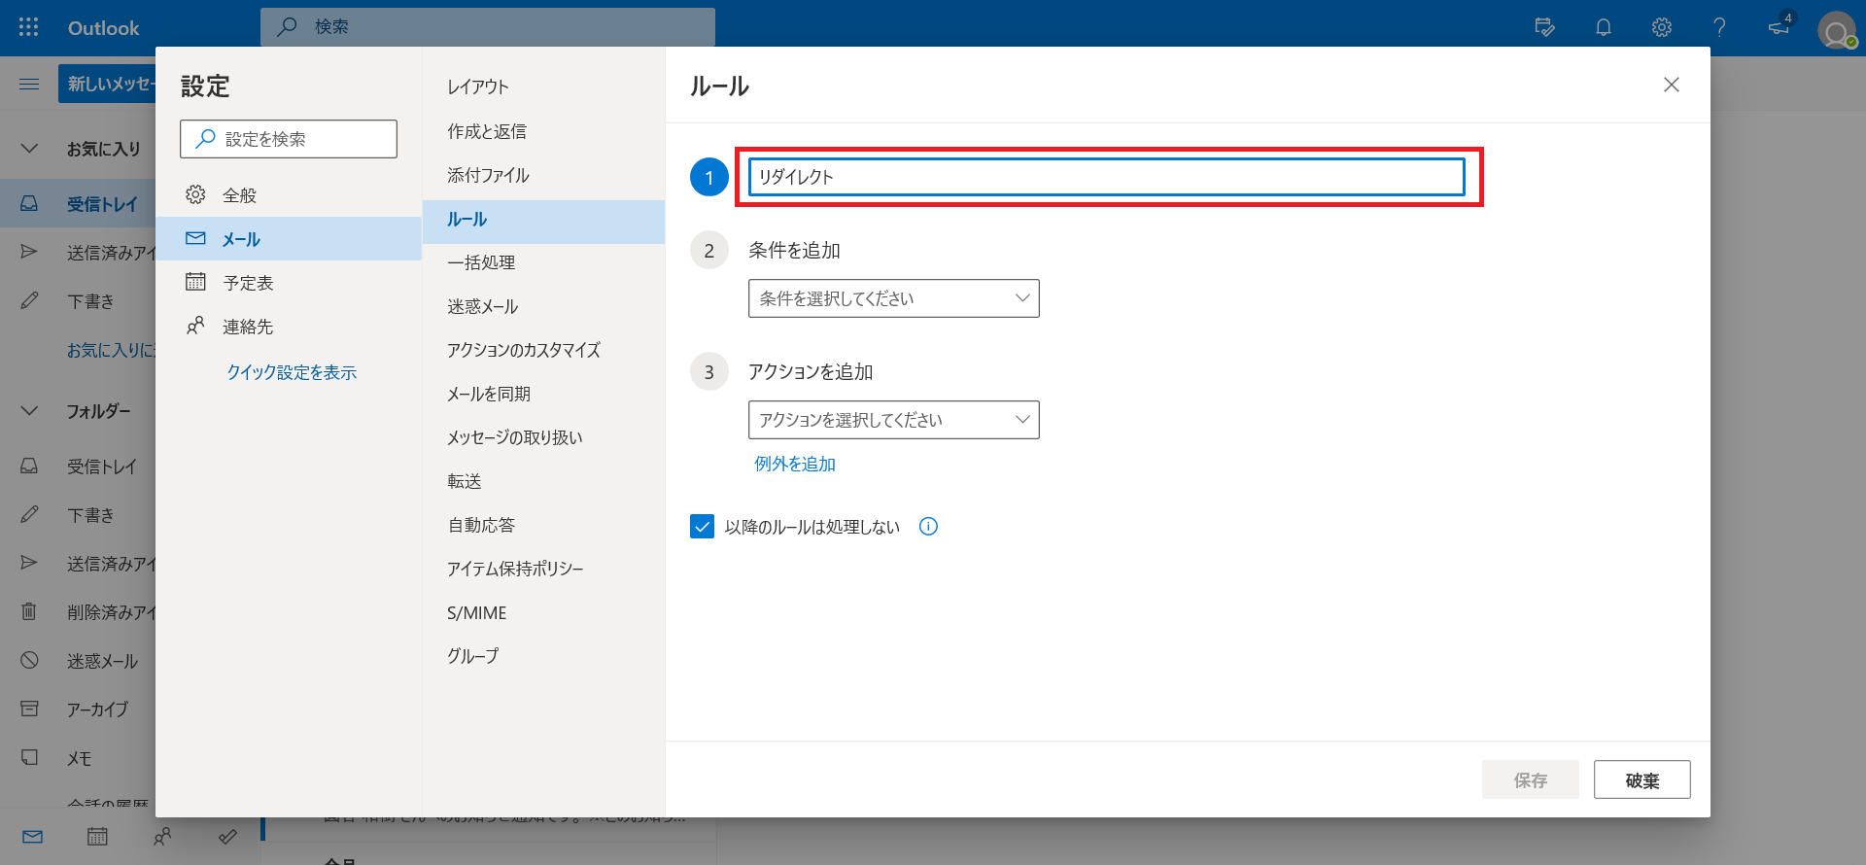Click the feedback megaphone icon
The width and height of the screenshot is (1866, 865).
(1779, 27)
